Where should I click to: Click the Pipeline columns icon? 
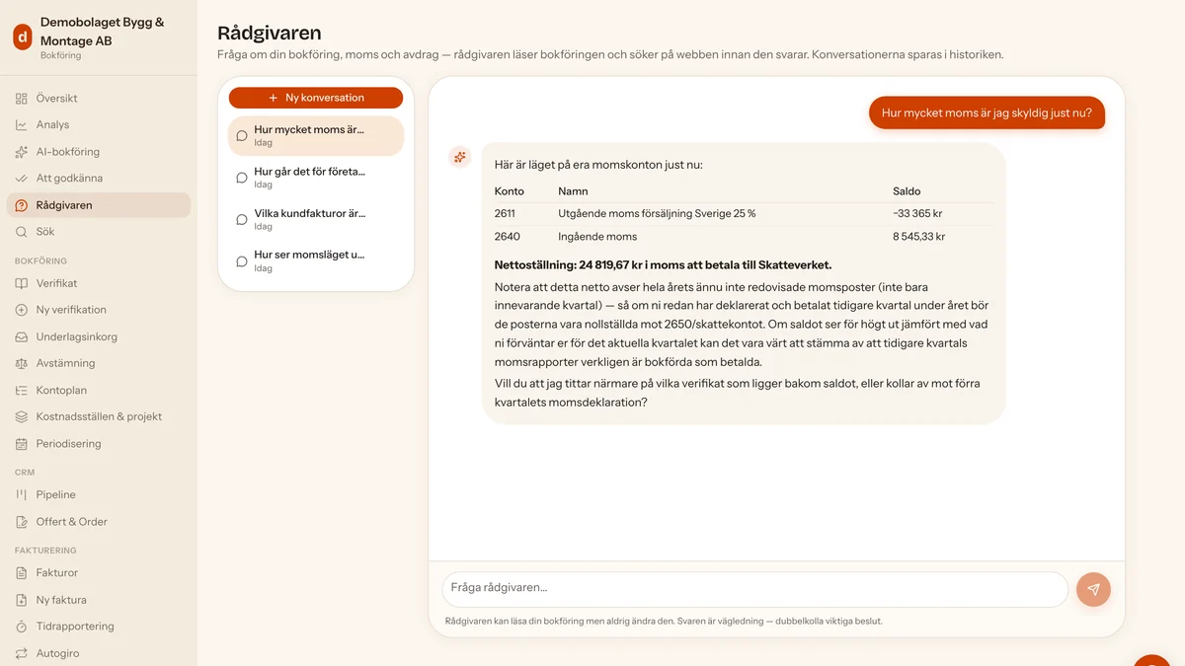tap(22, 494)
